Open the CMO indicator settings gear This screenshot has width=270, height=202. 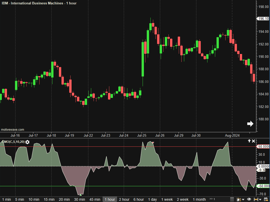(x=27, y=142)
